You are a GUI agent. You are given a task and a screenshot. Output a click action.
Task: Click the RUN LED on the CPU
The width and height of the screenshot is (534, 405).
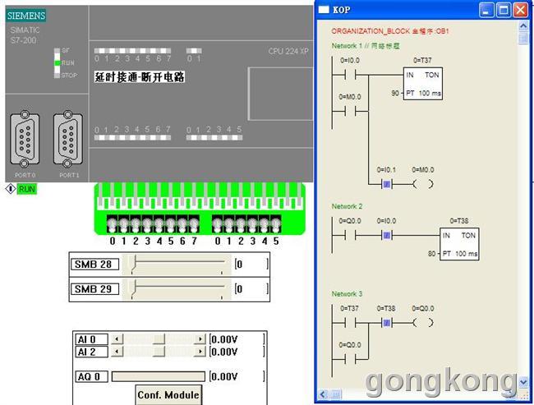[x=57, y=63]
